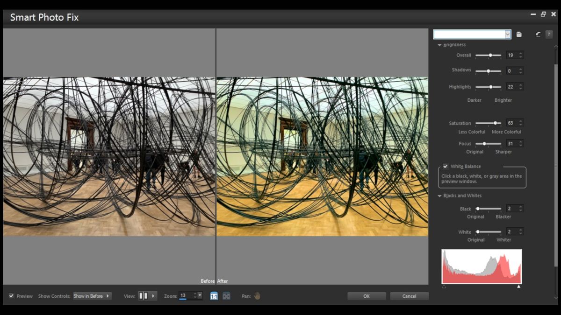The height and width of the screenshot is (315, 561).
Task: Click the After preview image
Action: pos(322,156)
